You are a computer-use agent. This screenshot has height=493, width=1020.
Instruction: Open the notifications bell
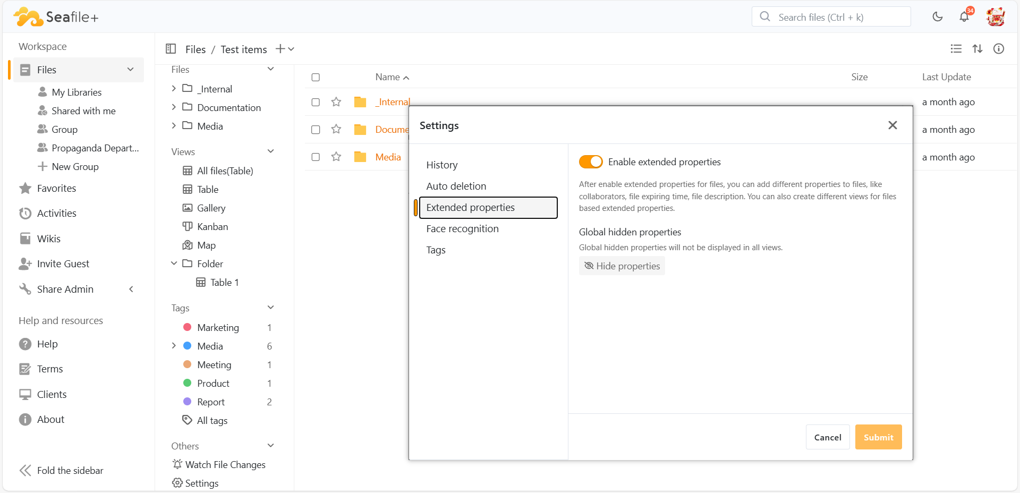(x=964, y=17)
